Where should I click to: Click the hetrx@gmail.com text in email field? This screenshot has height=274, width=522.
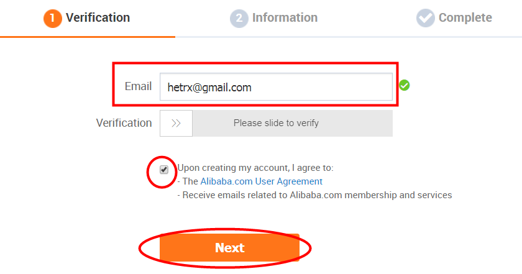click(209, 87)
